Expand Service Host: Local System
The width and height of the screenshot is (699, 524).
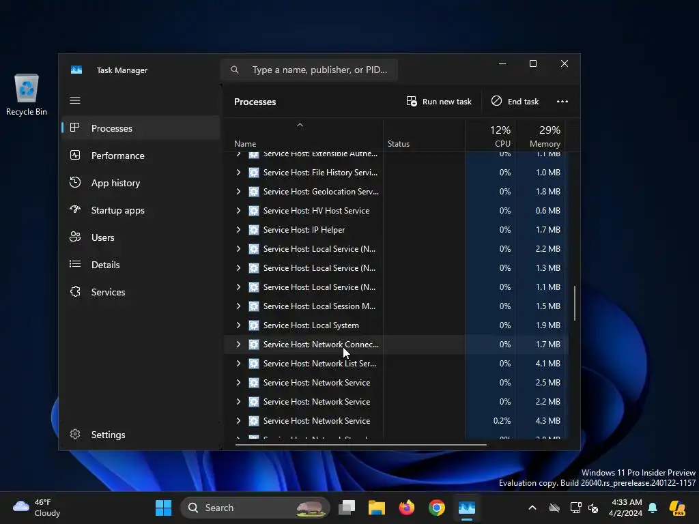[238, 325]
